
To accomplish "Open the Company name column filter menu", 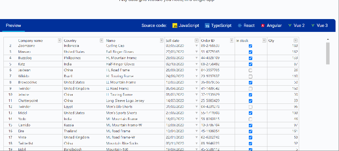I will (59, 41).
